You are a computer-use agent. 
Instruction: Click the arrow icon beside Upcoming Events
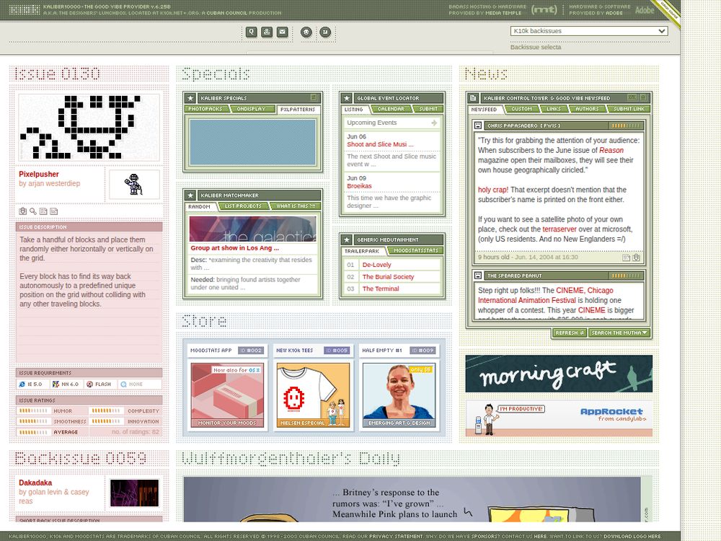(x=434, y=123)
